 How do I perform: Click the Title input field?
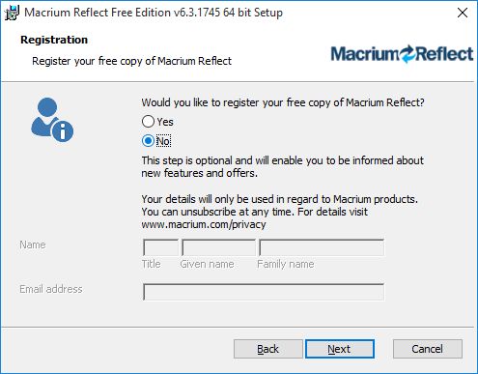(160, 247)
